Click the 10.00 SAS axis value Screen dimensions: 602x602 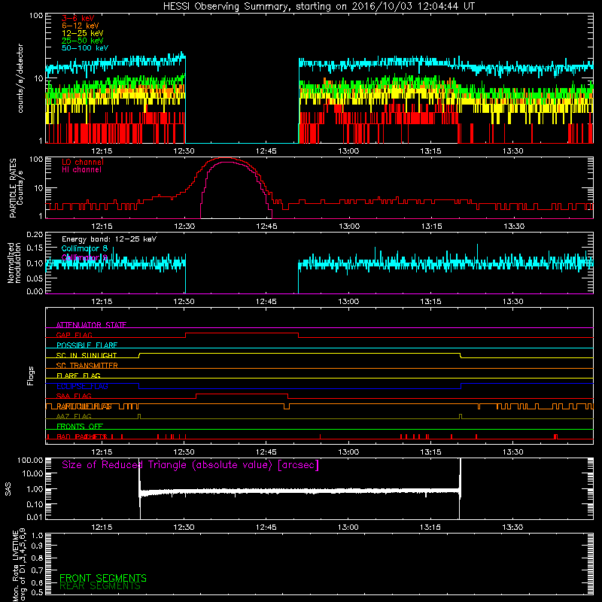point(32,473)
